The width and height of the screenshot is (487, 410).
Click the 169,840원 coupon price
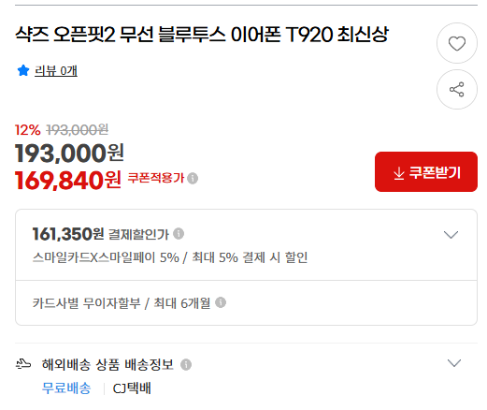click(68, 181)
